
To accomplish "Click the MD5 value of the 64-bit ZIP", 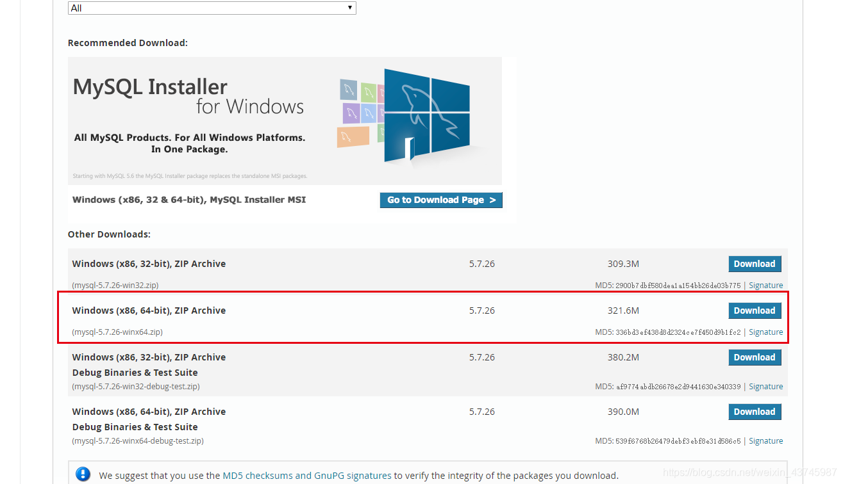I will pos(678,332).
